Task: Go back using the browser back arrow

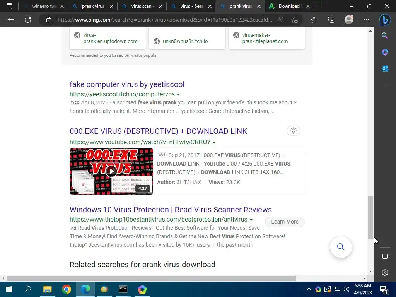Action: click(10, 20)
